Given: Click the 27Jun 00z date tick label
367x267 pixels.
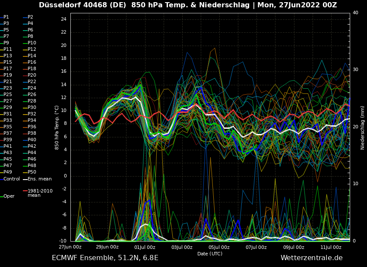Looking at the screenshot, I should pos(70,247).
